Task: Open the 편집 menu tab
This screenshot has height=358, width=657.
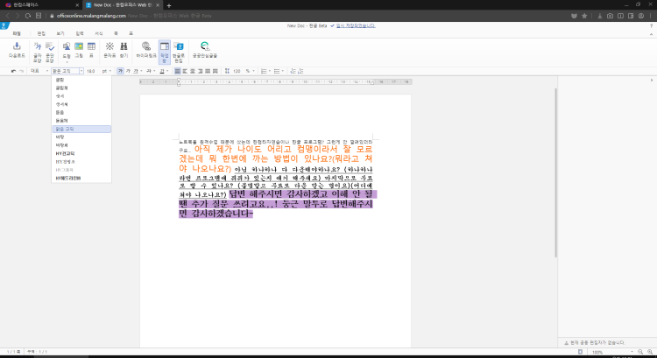Action: pos(40,32)
